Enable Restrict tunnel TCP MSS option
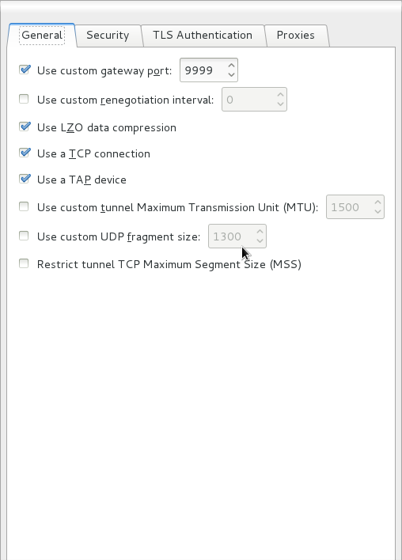 (24, 263)
